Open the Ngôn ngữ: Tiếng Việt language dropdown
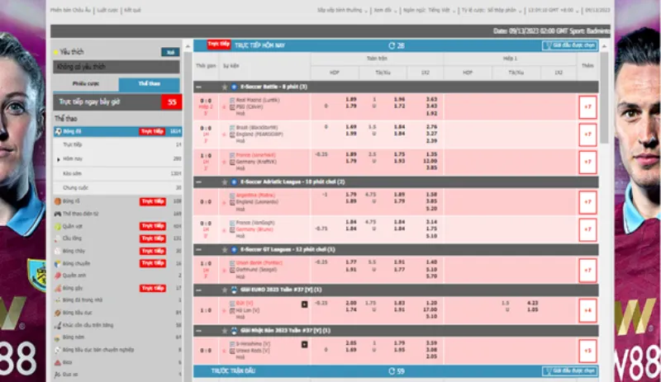The width and height of the screenshot is (661, 382). click(x=429, y=10)
